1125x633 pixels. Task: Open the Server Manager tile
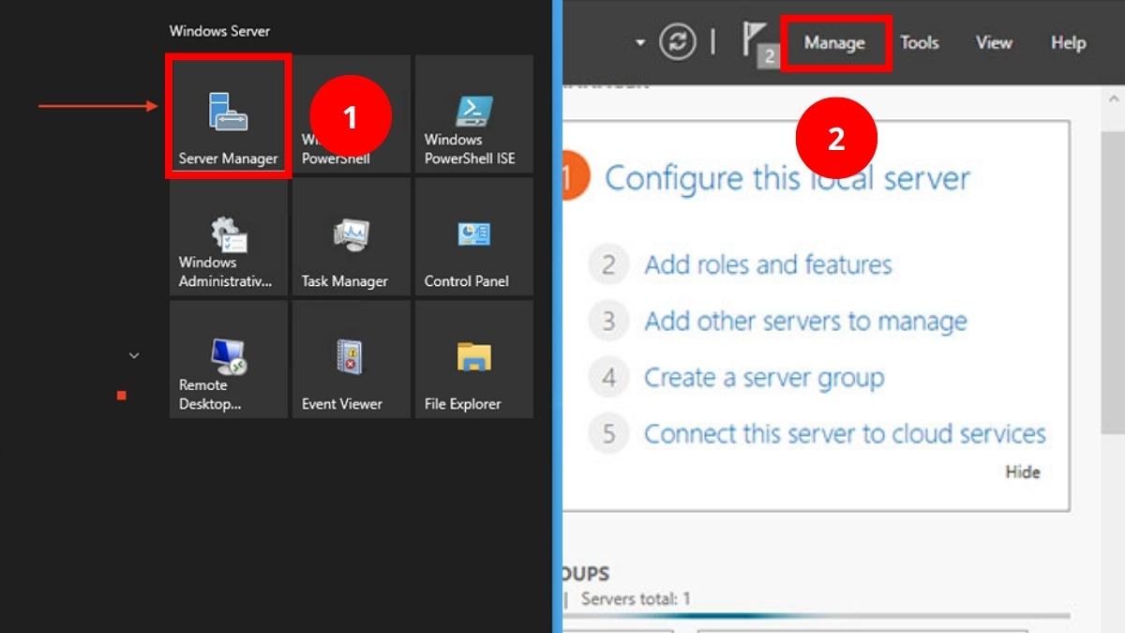coord(229,114)
